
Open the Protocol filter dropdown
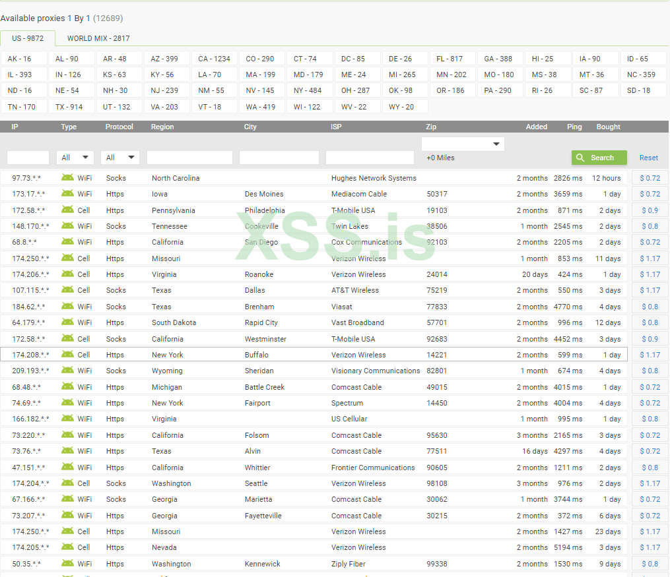[x=120, y=158]
